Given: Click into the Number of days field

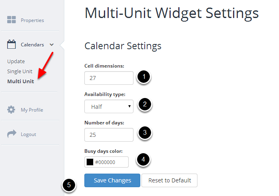Looking at the screenshot, I should pos(109,135).
